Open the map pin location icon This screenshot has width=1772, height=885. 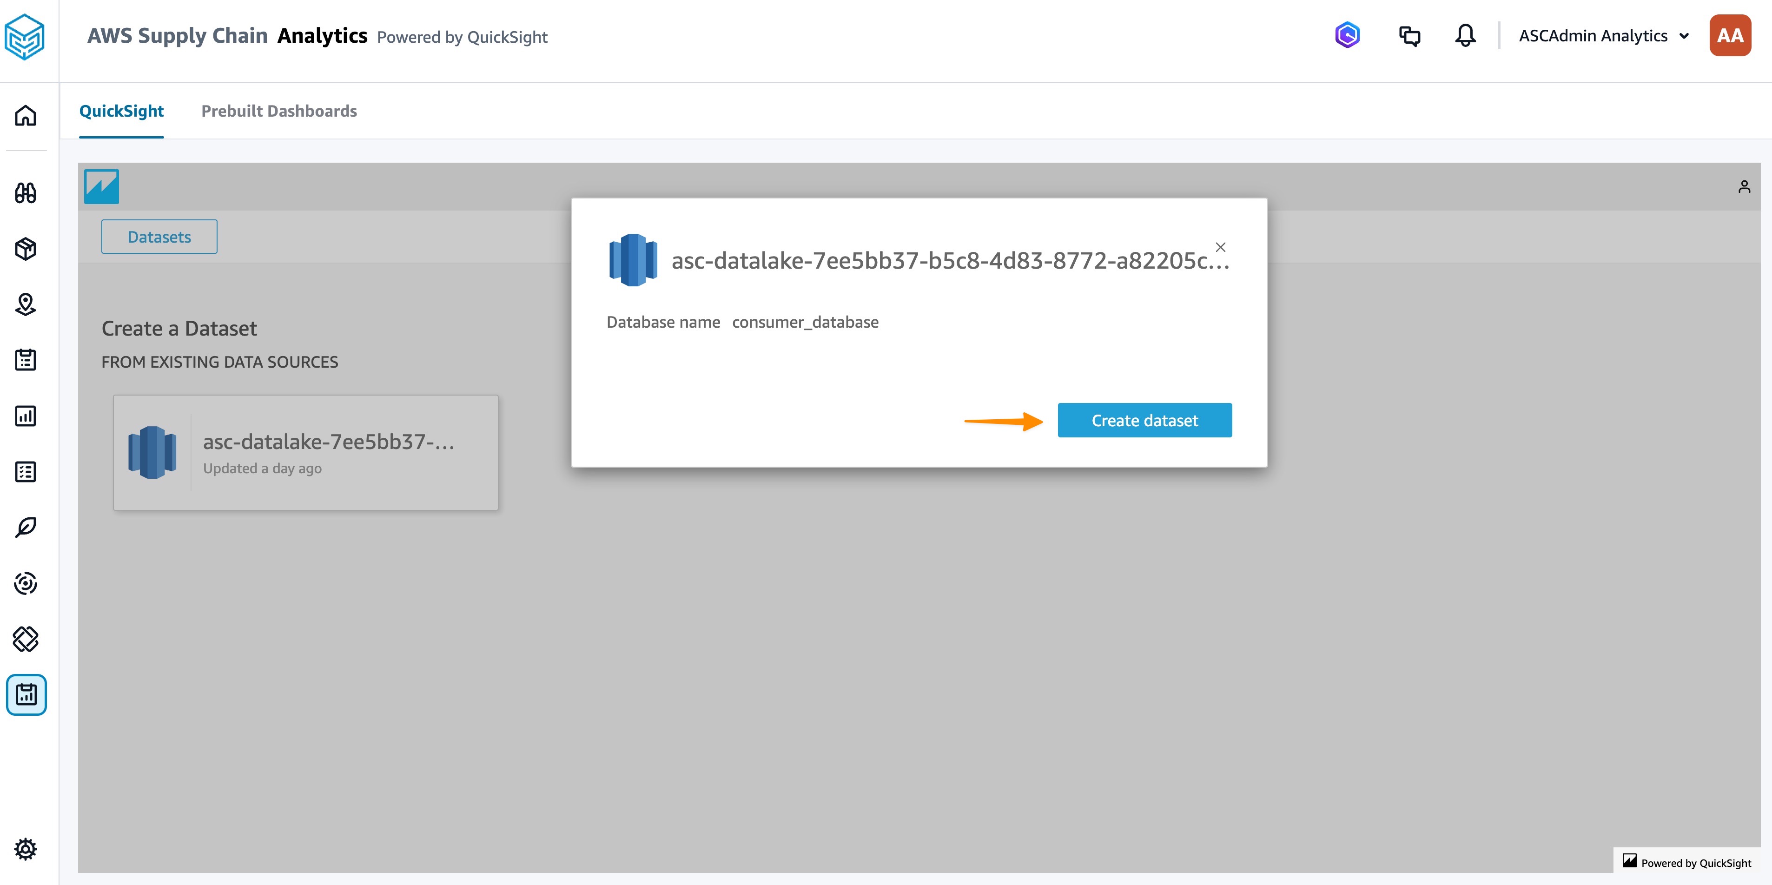(x=26, y=304)
